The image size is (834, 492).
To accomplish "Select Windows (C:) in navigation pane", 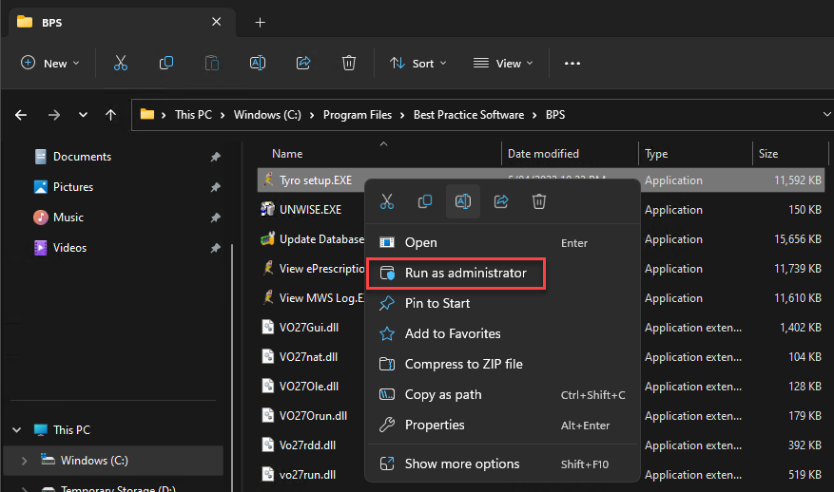I will pyautogui.click(x=113, y=461).
